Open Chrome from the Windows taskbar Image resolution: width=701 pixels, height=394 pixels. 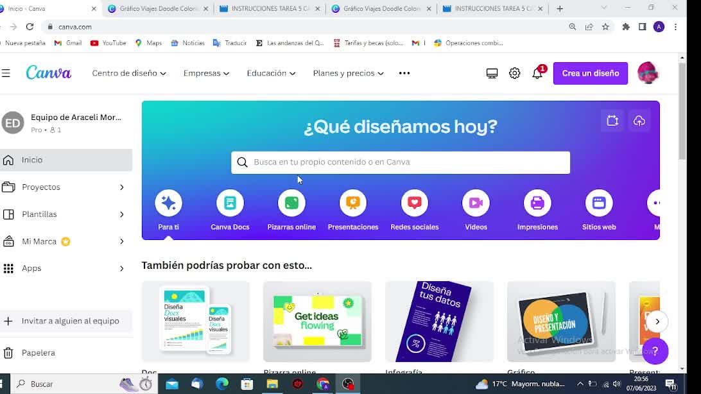[x=323, y=384]
